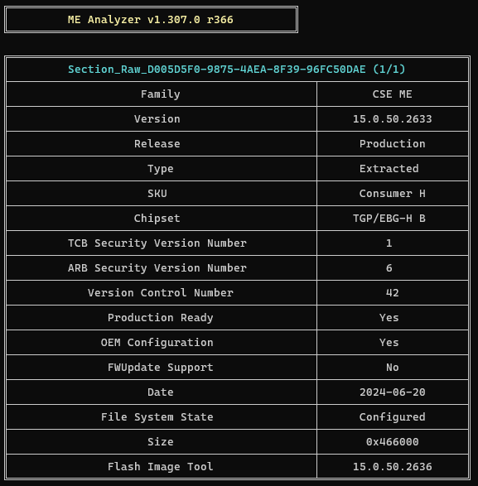The image size is (478, 486).
Task: Click the FWUpdate Support No value
Action: tap(393, 368)
